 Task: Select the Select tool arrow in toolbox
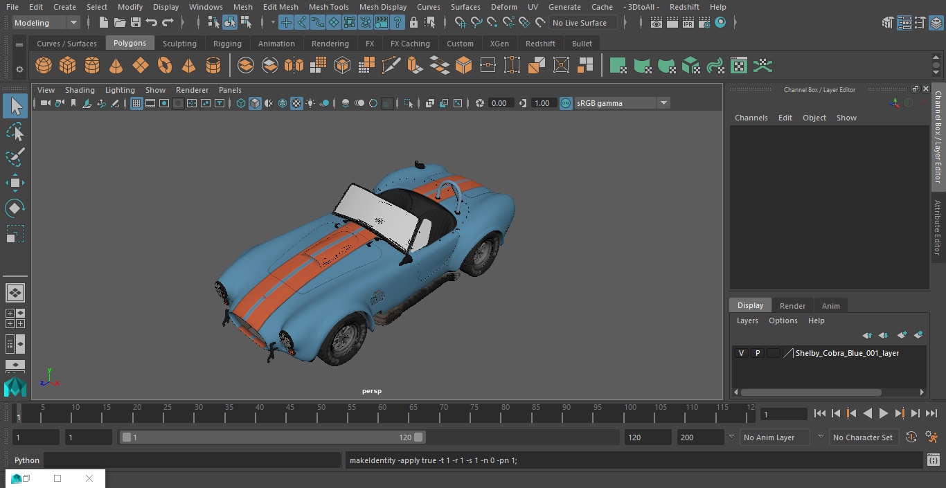pyautogui.click(x=15, y=106)
